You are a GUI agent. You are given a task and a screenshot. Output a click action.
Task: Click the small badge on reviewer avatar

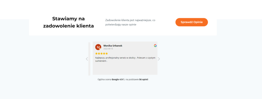(100, 49)
